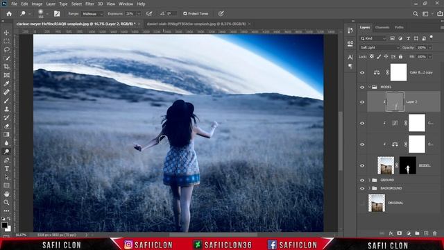This screenshot has width=444, height=250.
Task: Click the search icon at top right
Action: (416, 14)
